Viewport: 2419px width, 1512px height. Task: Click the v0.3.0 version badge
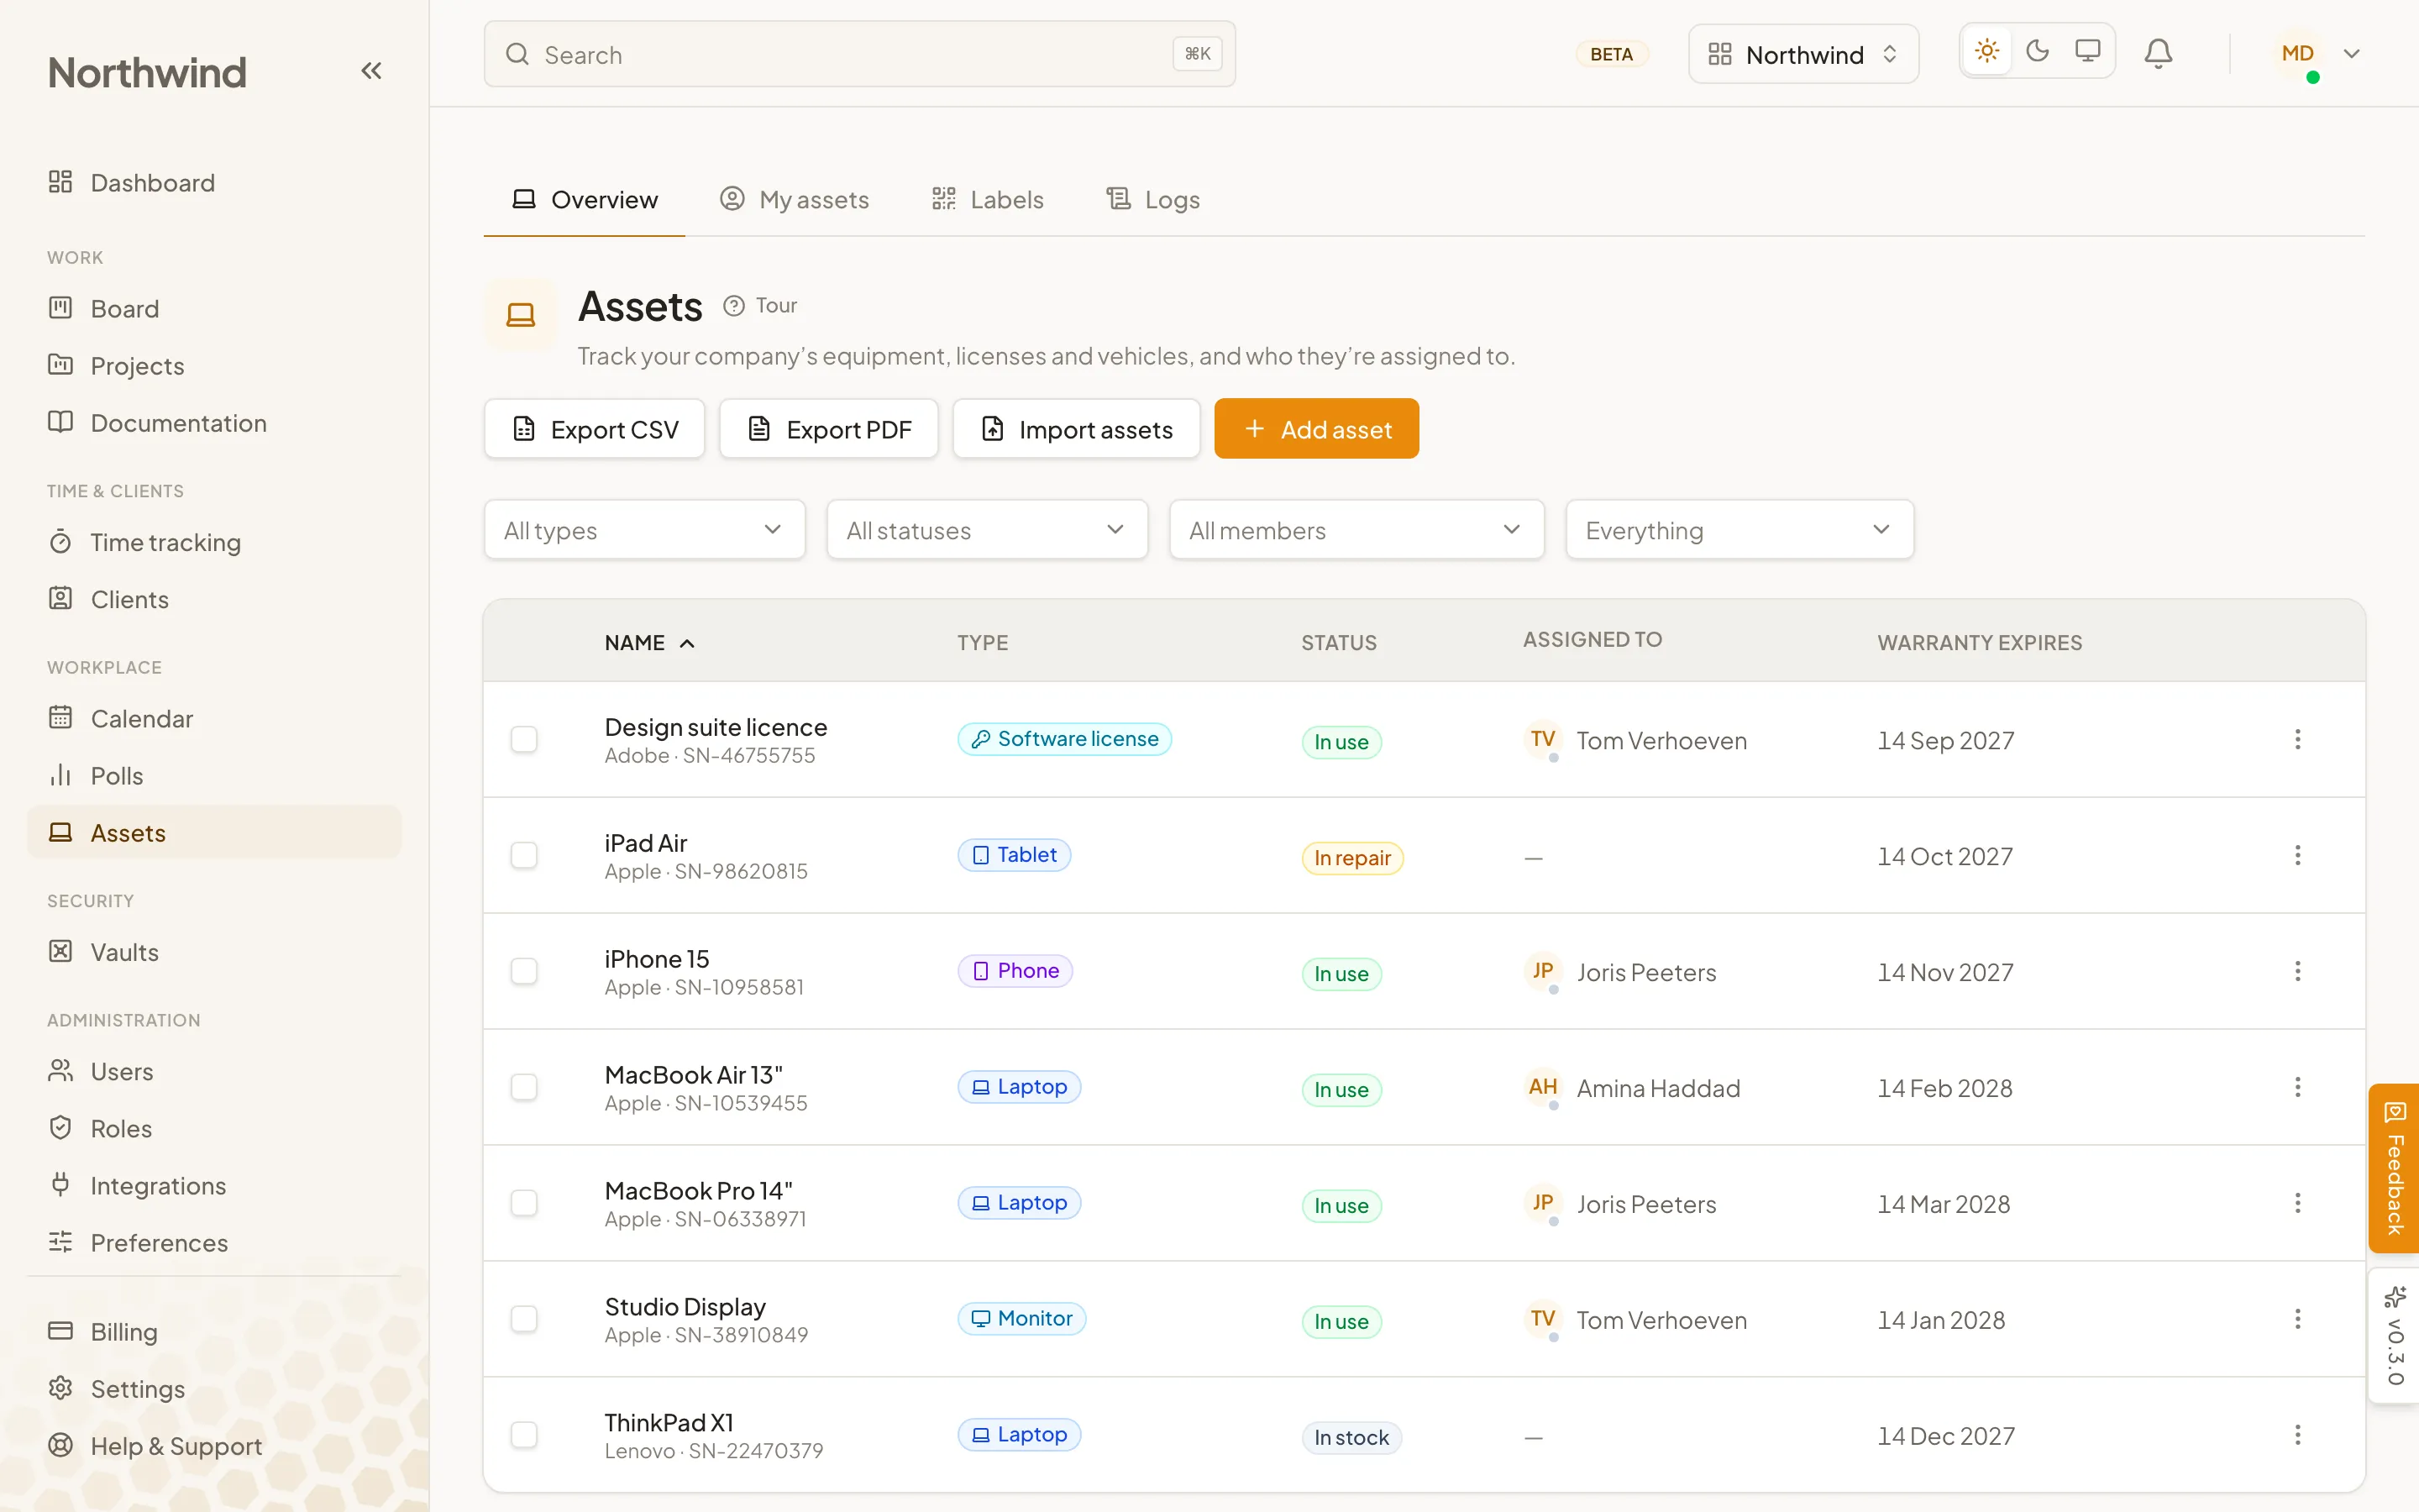point(2394,1336)
